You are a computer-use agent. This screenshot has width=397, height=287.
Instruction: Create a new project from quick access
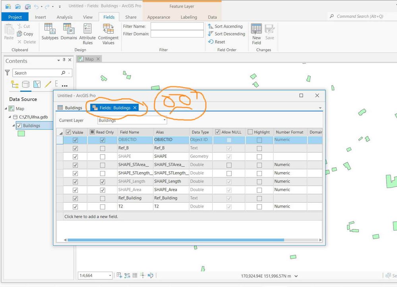tap(8, 6)
